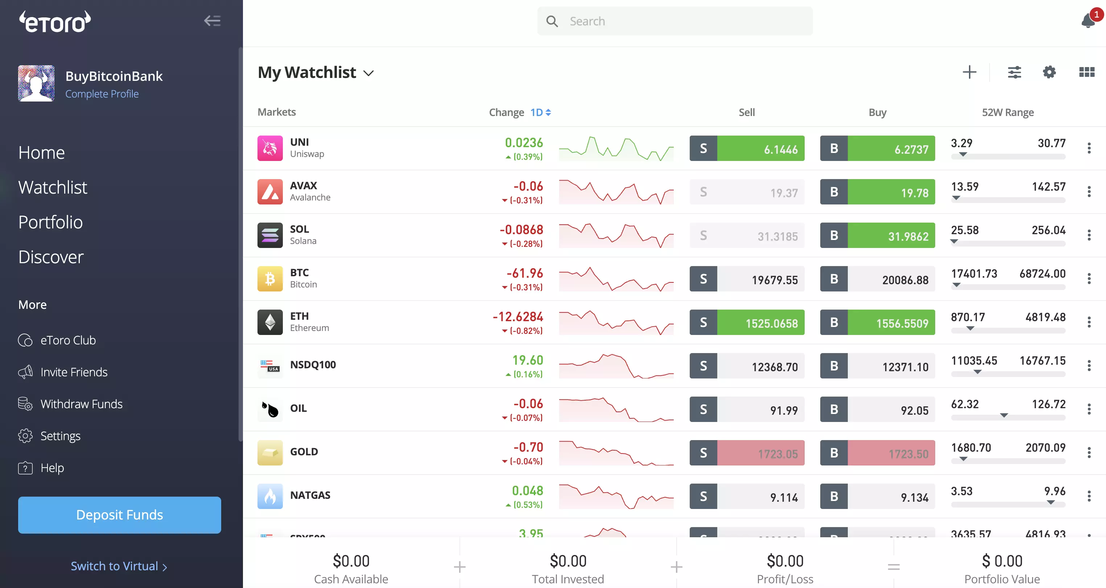Click Switch to Virtual link
Image resolution: width=1106 pixels, height=588 pixels.
point(119,566)
